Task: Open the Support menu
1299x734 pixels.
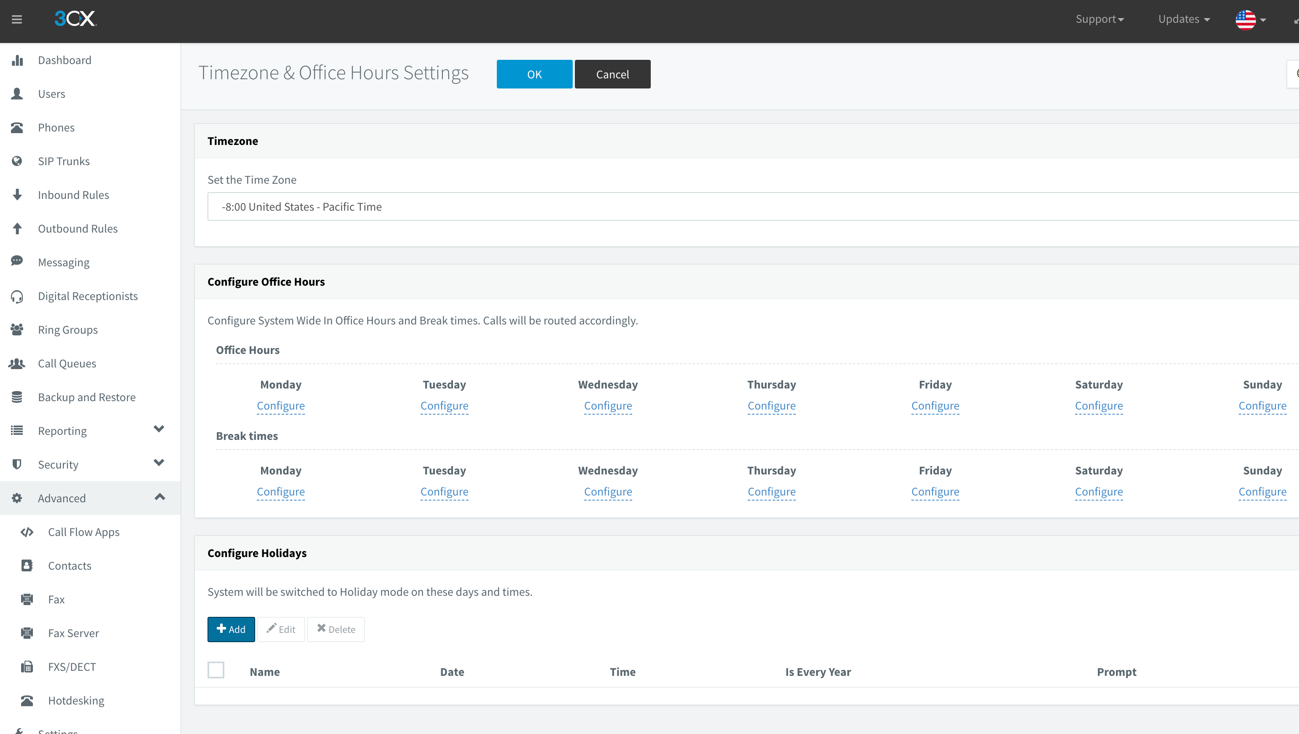Action: click(1100, 19)
